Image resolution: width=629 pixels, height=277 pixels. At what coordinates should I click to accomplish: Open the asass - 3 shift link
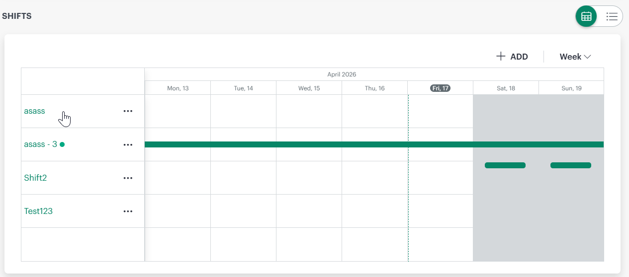(x=40, y=144)
